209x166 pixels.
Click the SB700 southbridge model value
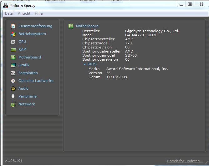pos(131,55)
